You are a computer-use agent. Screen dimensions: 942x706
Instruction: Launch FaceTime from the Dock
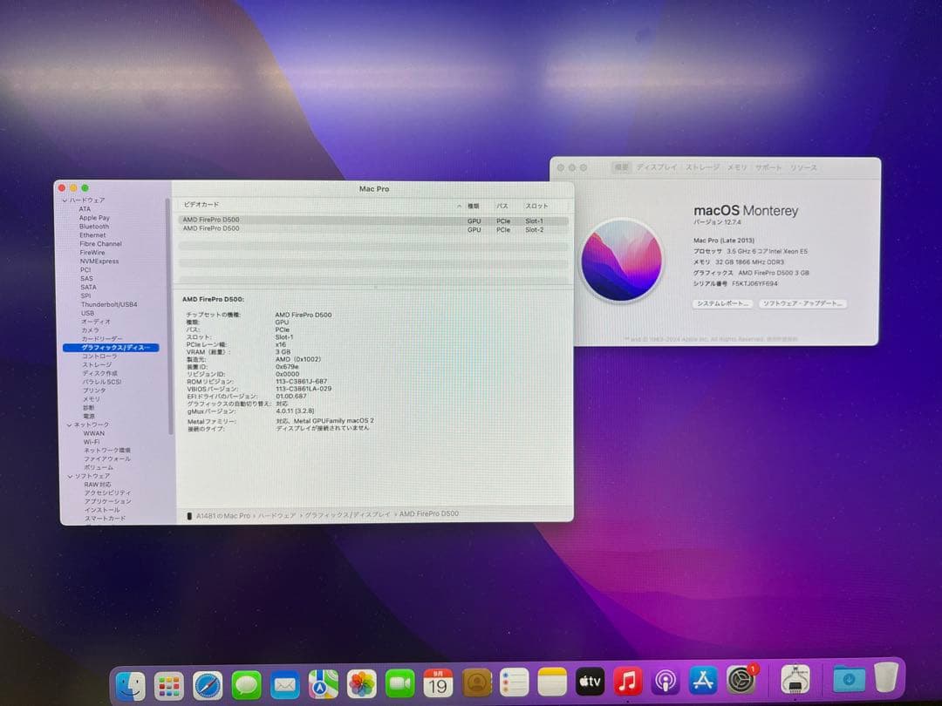(399, 682)
